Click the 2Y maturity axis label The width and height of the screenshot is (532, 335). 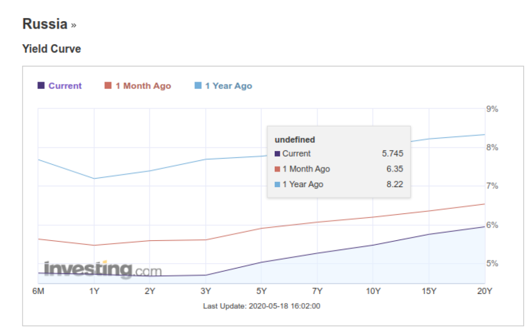[150, 291]
